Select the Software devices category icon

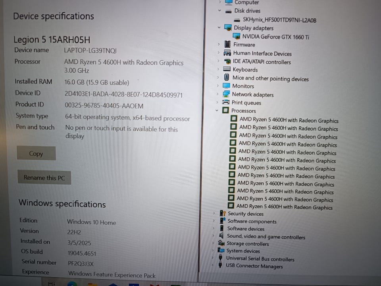[222, 228]
